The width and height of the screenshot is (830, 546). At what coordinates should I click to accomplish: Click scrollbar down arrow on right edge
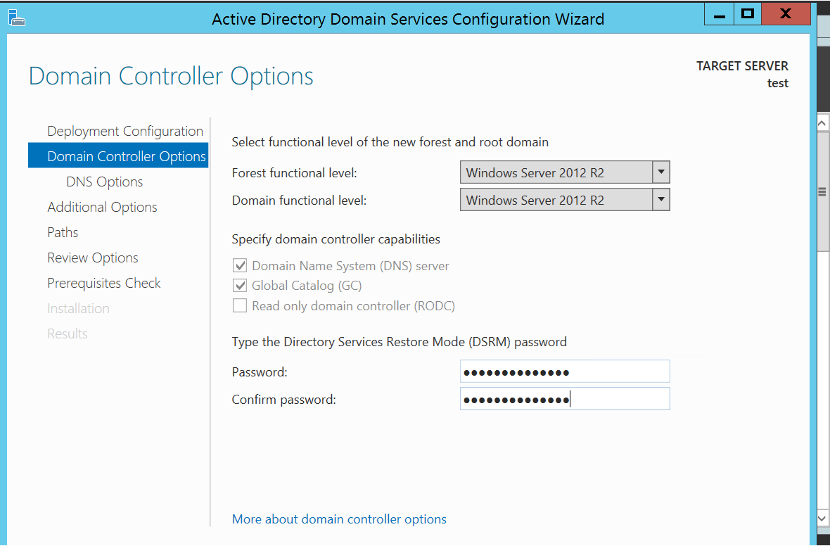coord(822,519)
